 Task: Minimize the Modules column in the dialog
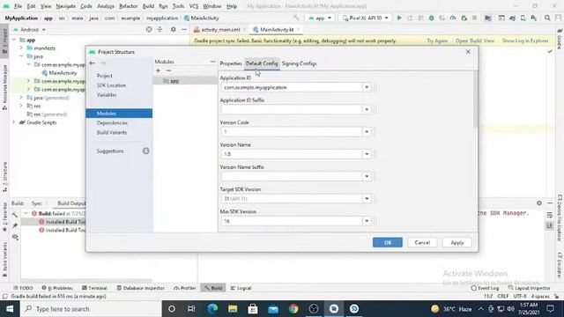pos(212,62)
